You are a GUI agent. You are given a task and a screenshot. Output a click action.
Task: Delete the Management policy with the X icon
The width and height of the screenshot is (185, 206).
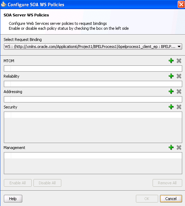179,147
